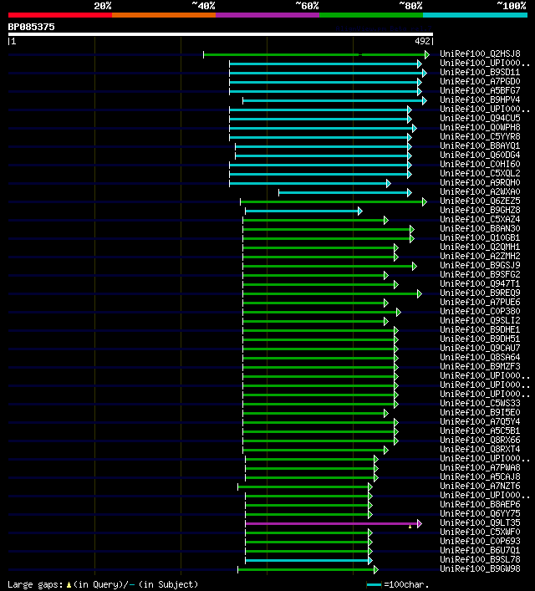Pick the UniRef100_C0P380 hit name
535x591 pixels.
tap(480, 311)
